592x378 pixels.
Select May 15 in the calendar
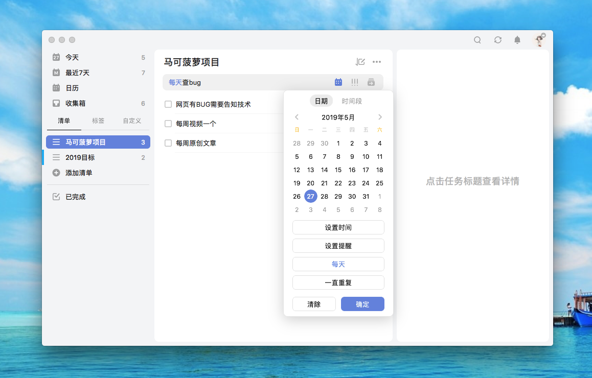pos(338,170)
